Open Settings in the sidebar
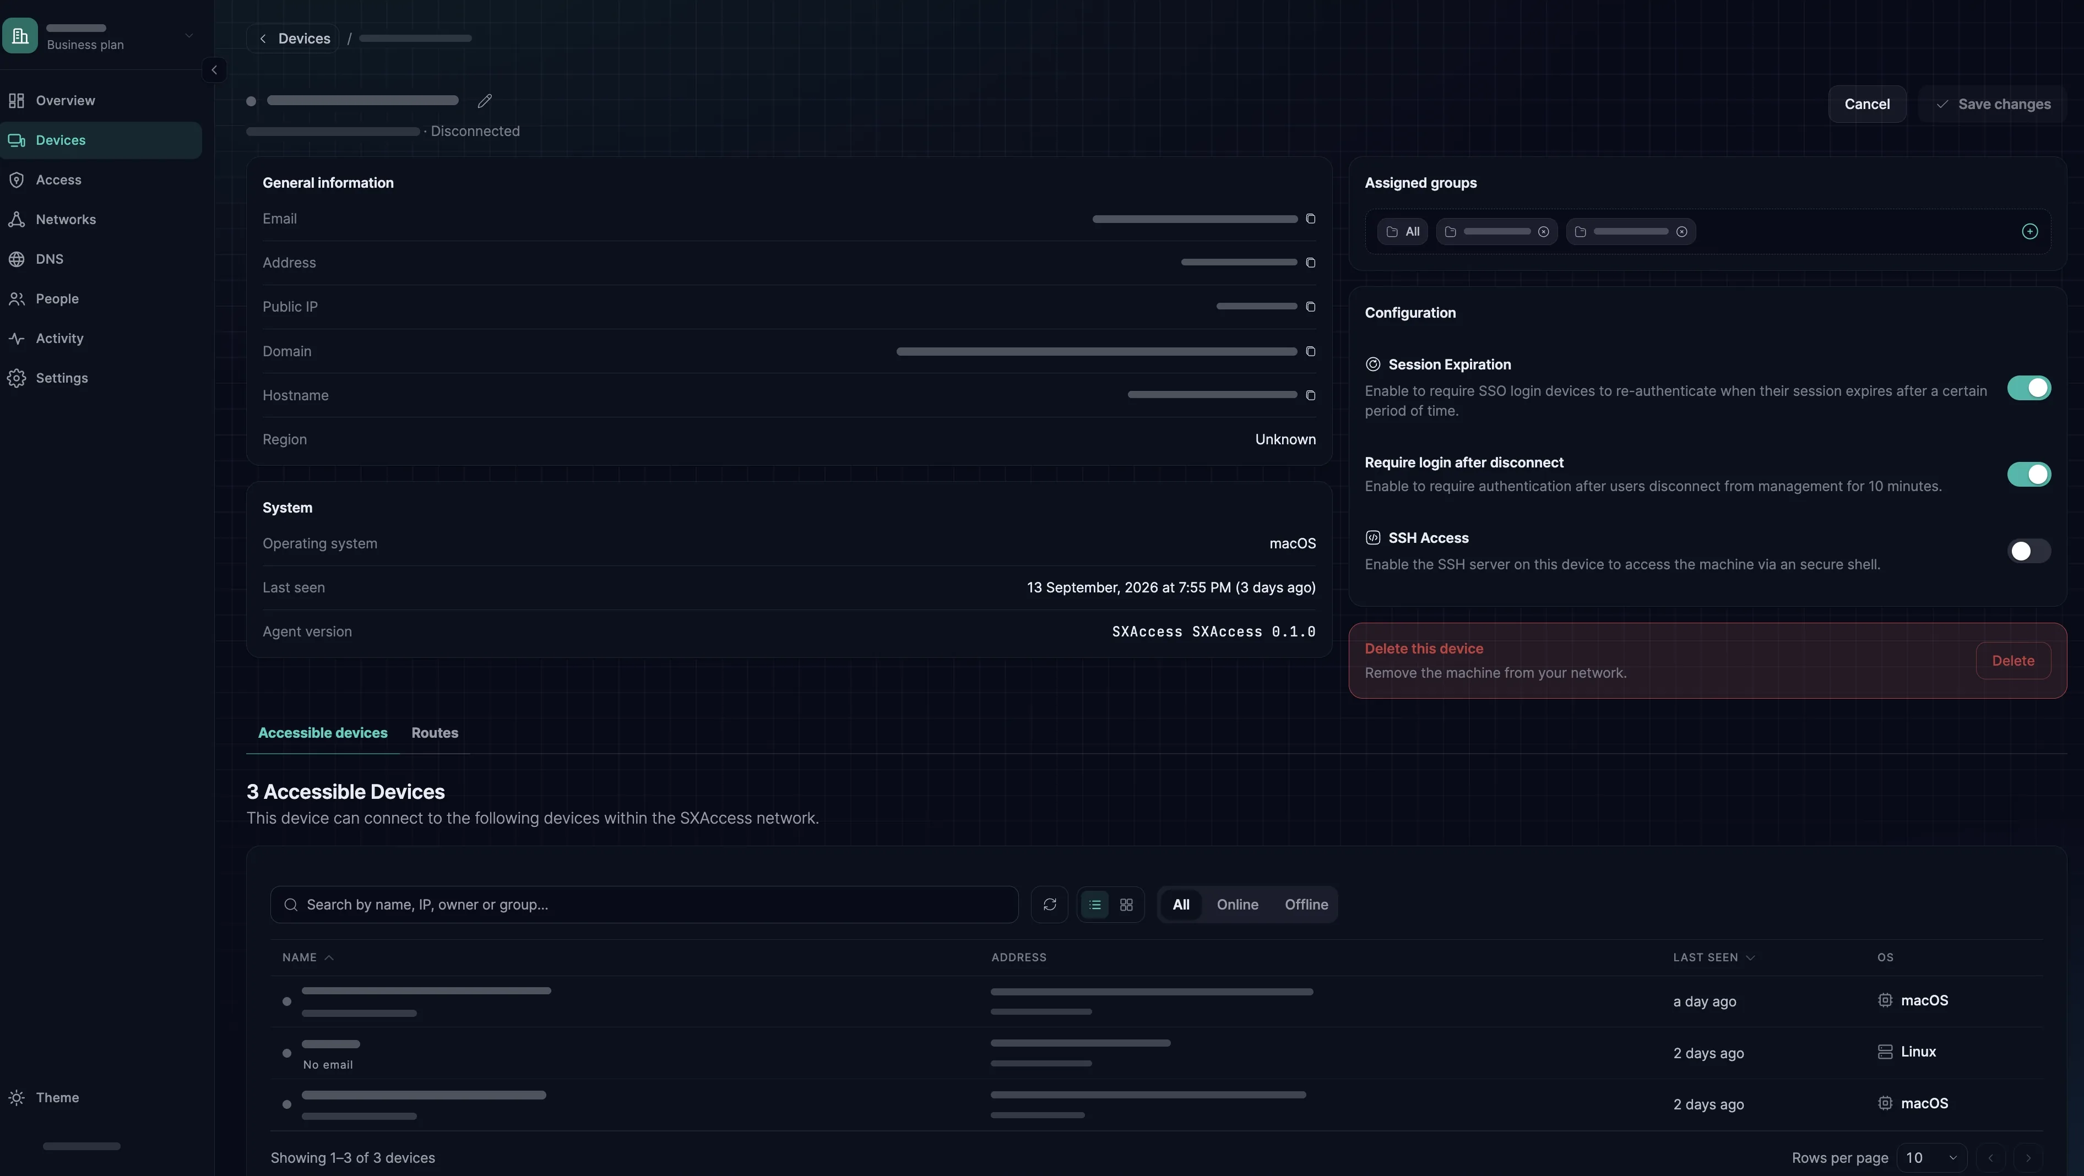The image size is (2084, 1176). coord(100,379)
